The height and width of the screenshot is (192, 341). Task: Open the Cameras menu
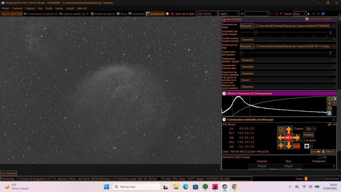(x=17, y=8)
